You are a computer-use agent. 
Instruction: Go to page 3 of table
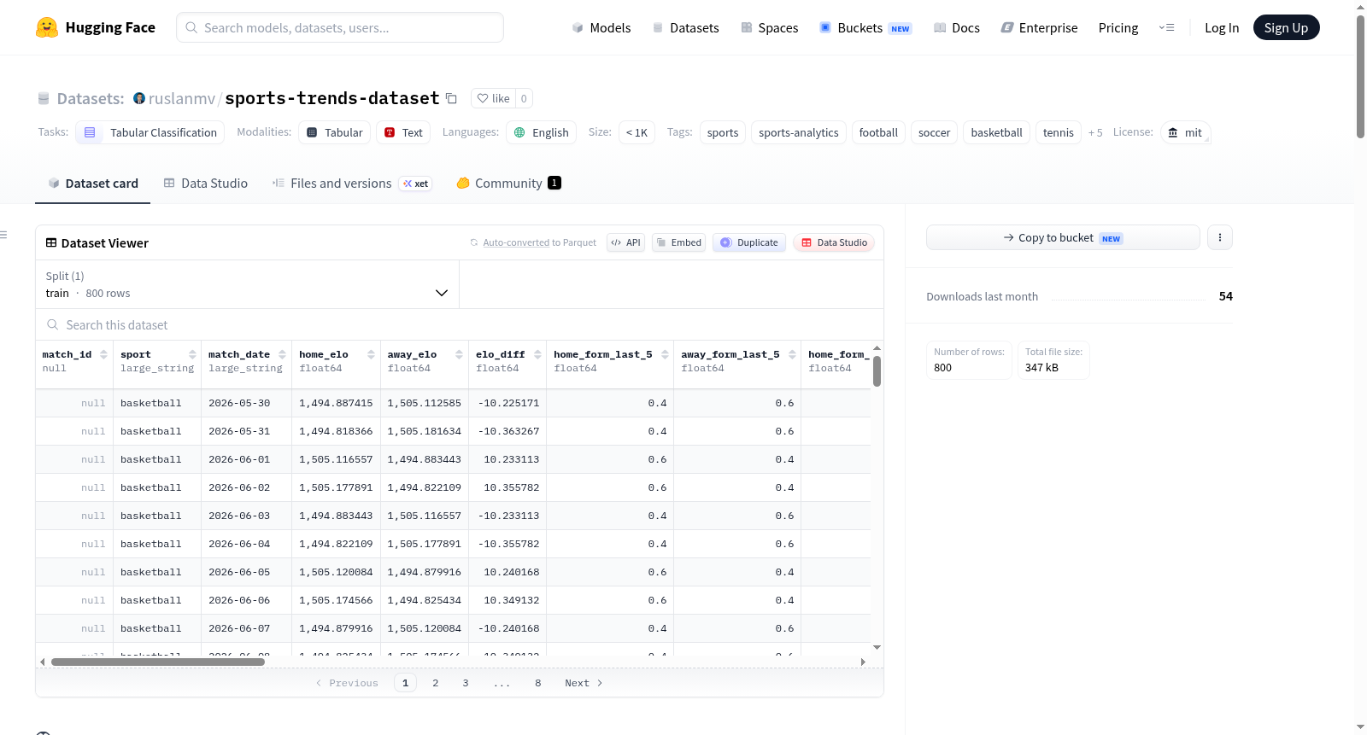click(466, 683)
